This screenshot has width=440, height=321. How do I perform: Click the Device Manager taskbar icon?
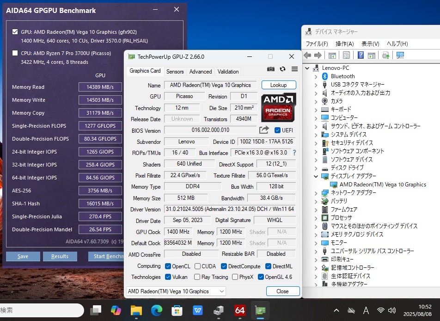tap(219, 310)
